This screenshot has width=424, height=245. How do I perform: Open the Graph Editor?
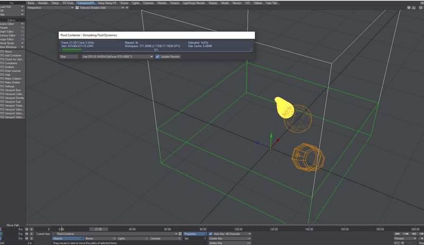(x=12, y=32)
